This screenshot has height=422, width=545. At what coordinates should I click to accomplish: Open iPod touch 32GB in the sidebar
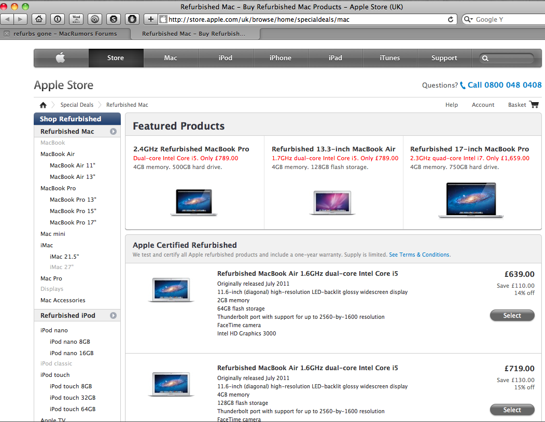click(x=73, y=398)
